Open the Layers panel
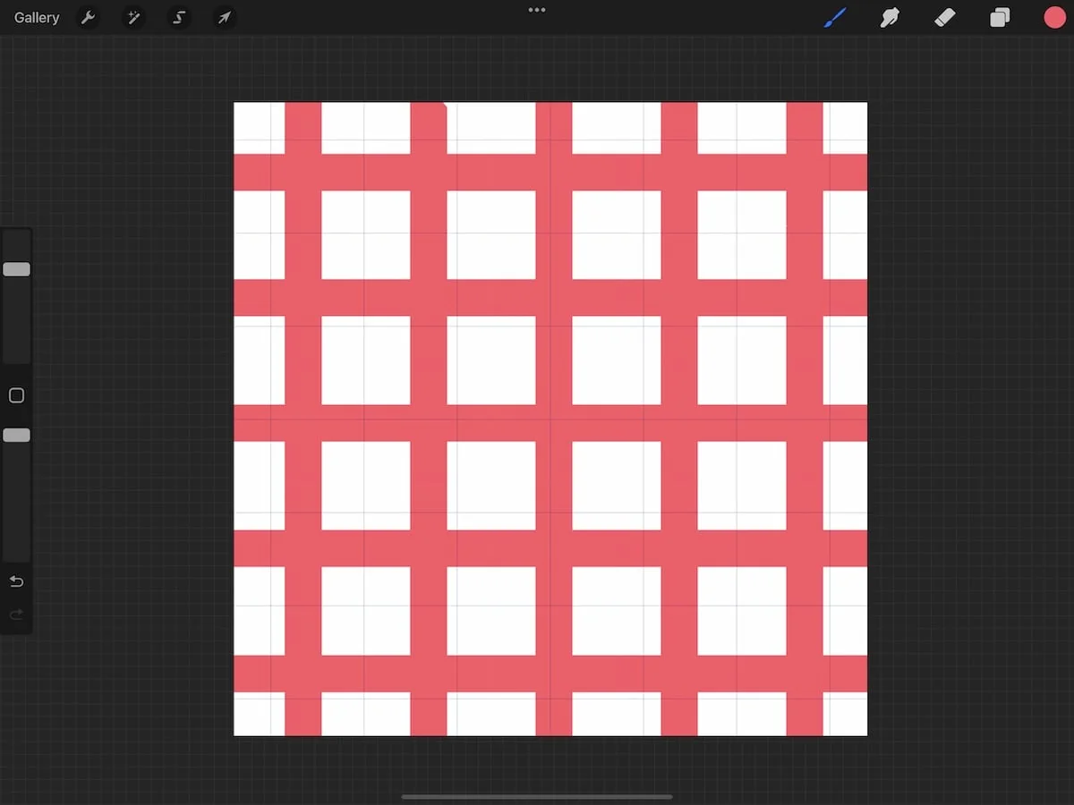This screenshot has width=1074, height=805. click(x=1000, y=17)
